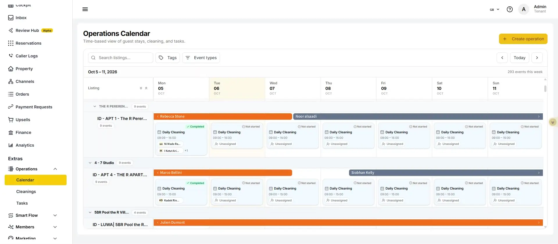Jump to Today in calendar
Viewport: 558px width, 244px height.
tap(519, 58)
